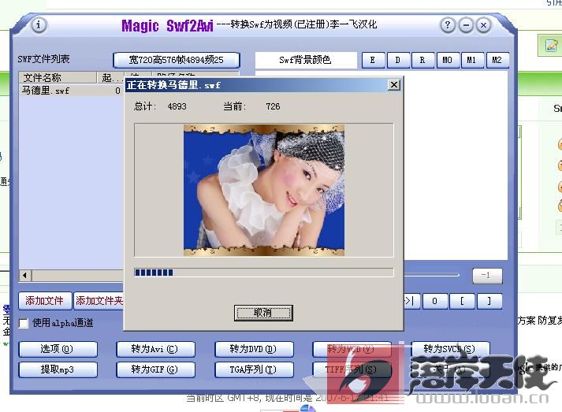This screenshot has height=412, width=562.
Task: Click the 起 column header
Action: coord(110,77)
